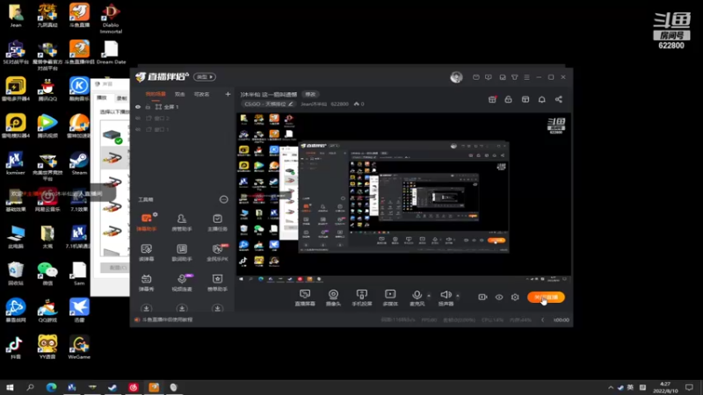Screen dimensions: 703x395
Task: Click the shirt skin icon in title bar
Action: pos(515,77)
